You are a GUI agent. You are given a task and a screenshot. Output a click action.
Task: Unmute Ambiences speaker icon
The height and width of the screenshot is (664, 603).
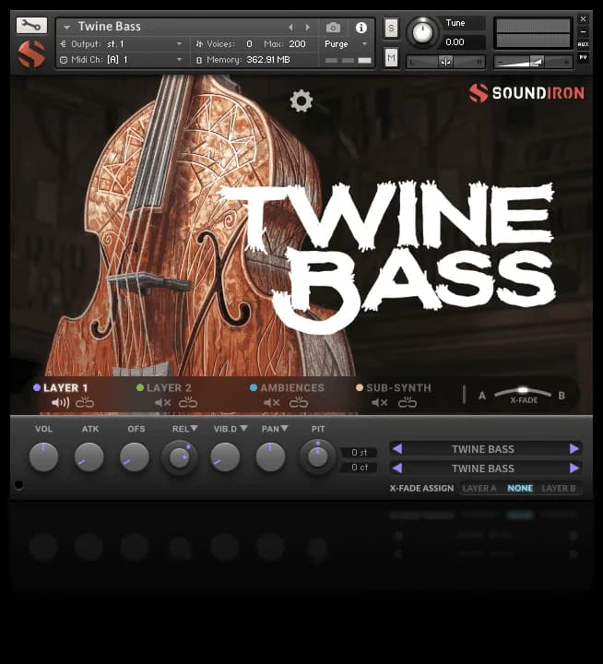[271, 403]
